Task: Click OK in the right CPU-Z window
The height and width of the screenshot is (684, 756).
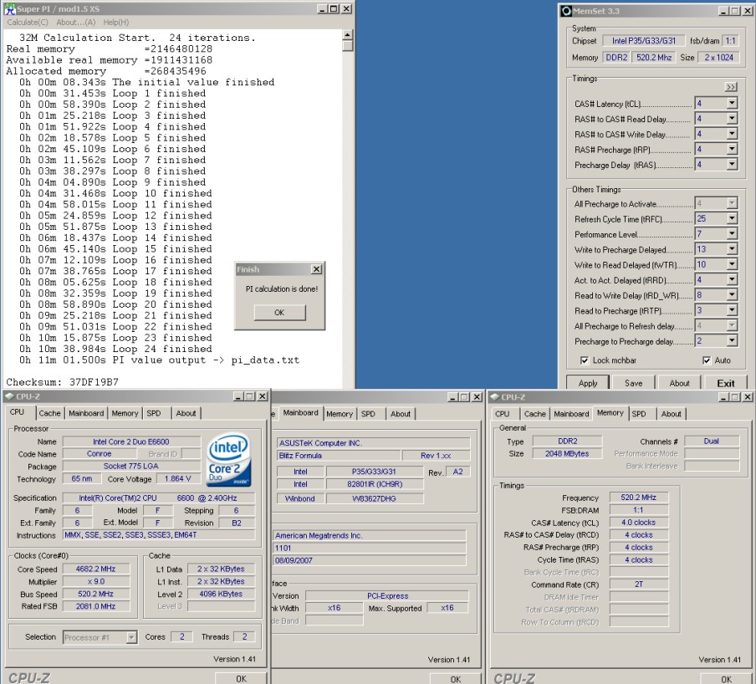Action: tap(726, 679)
